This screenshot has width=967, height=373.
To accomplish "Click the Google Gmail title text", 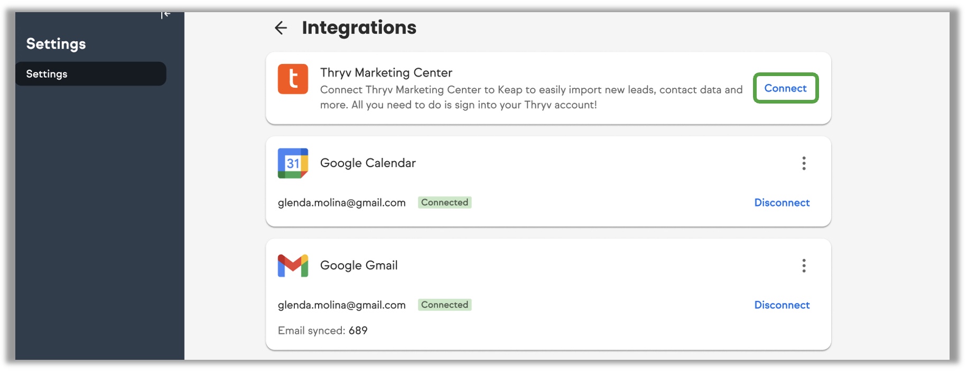I will [359, 266].
